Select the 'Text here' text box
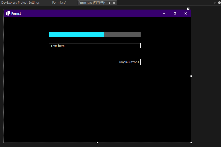The image size is (221, 147). (95, 46)
